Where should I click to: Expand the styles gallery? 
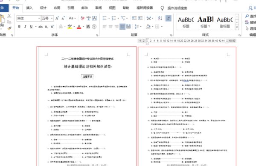pyautogui.click(x=237, y=28)
